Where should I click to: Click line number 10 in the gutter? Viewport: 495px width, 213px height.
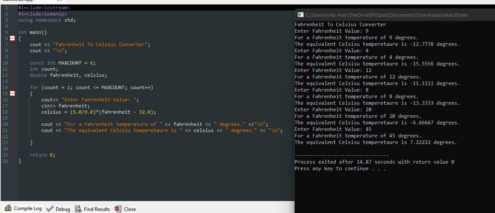tap(5, 63)
